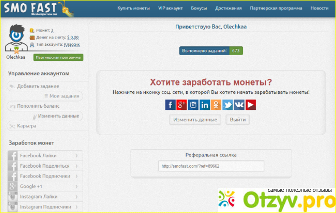Open Добавить задание in account management
The width and height of the screenshot is (336, 213).
(x=37, y=86)
